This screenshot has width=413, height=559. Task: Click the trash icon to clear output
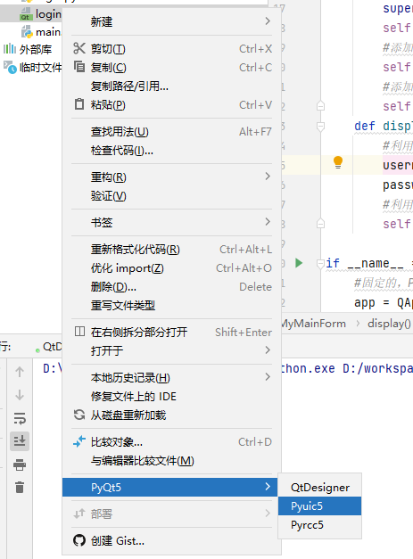(x=20, y=487)
